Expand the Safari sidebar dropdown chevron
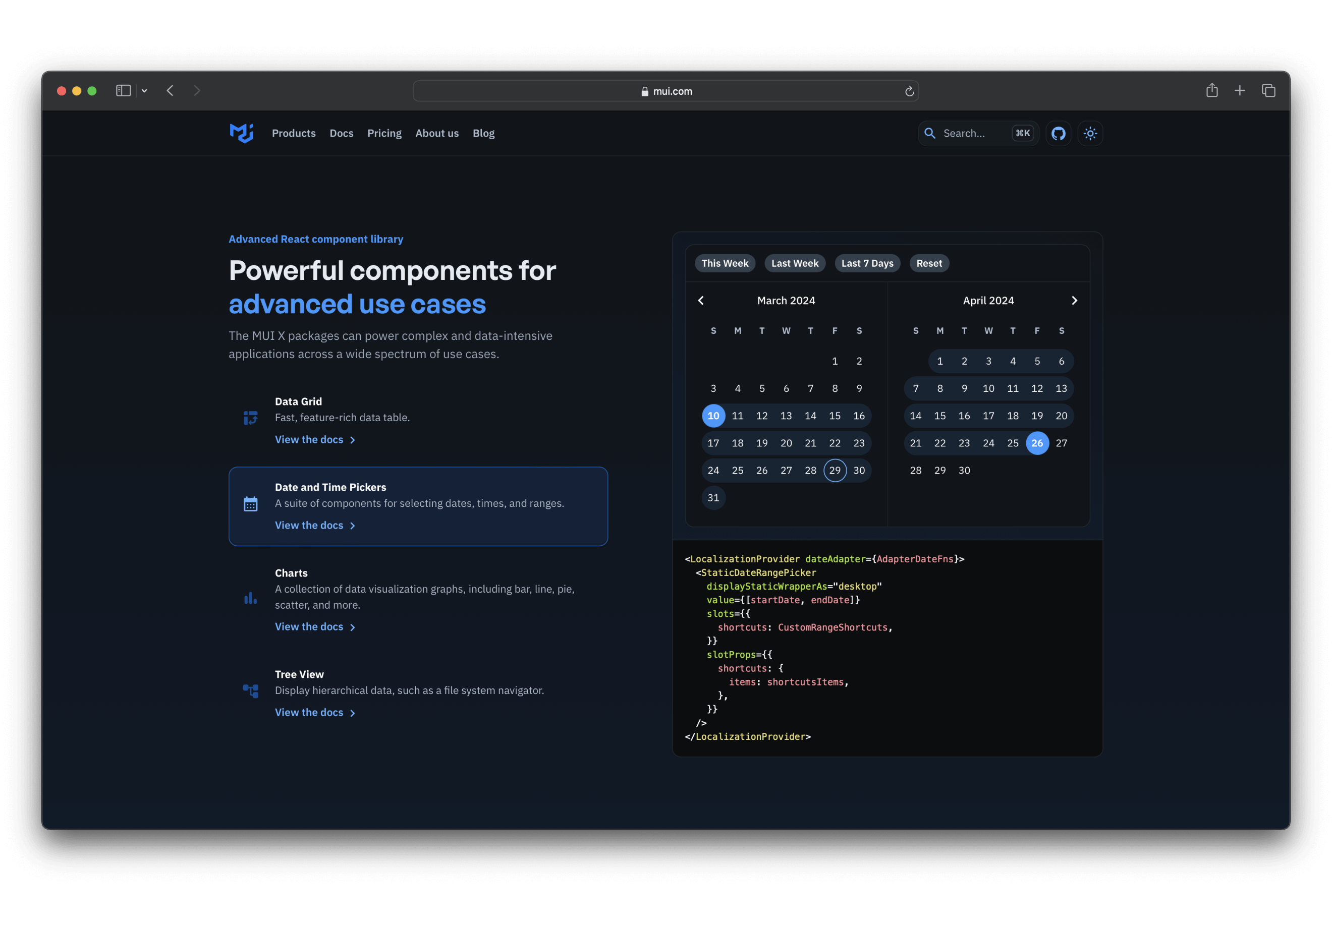The height and width of the screenshot is (928, 1332). 144,90
